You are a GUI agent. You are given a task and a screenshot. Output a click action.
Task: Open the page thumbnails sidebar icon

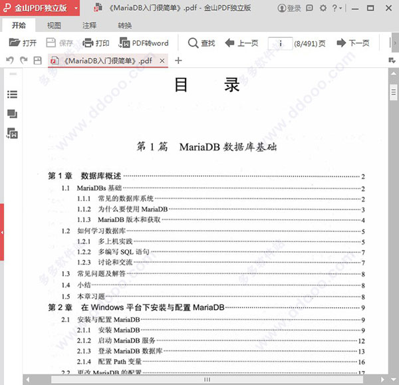(x=12, y=114)
